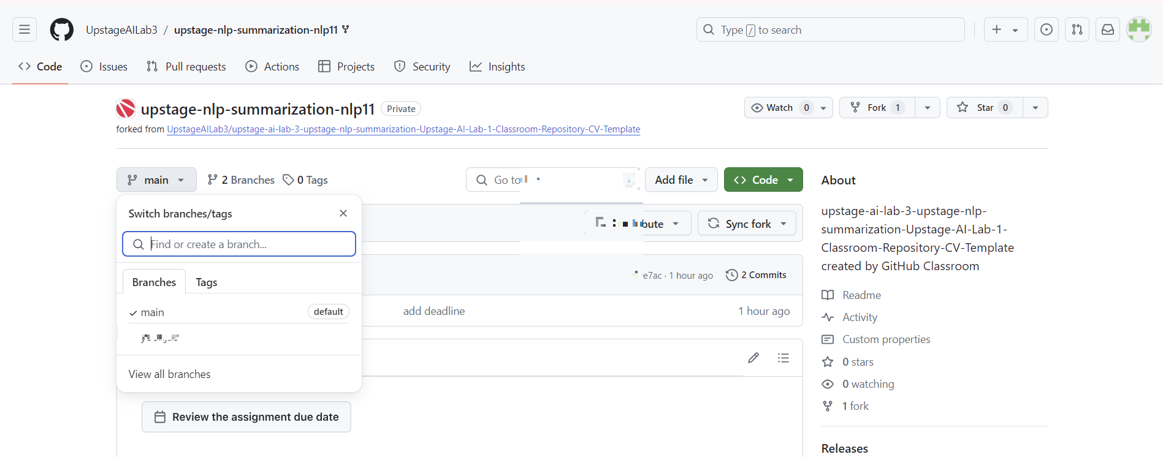Viewport: 1163px width, 457px height.
Task: Click the repository avatar icon beside title
Action: (x=126, y=108)
